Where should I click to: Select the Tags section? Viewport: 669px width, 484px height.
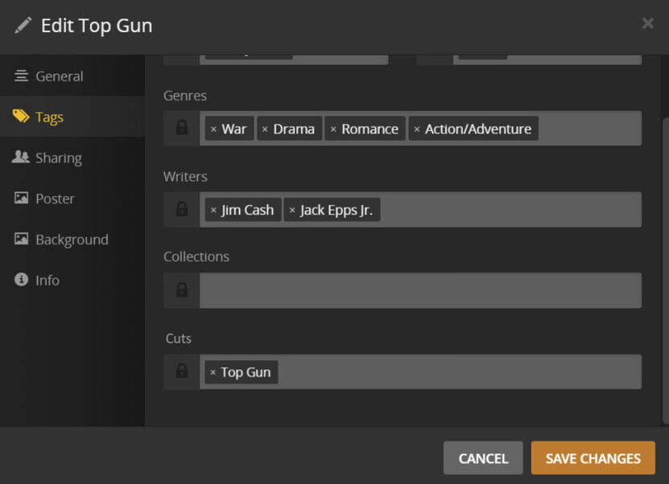pos(72,117)
